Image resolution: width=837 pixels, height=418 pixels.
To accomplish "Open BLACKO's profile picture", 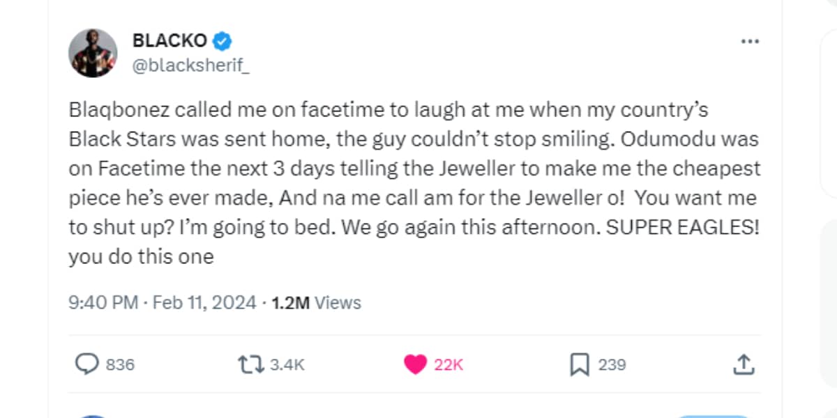I will point(93,53).
